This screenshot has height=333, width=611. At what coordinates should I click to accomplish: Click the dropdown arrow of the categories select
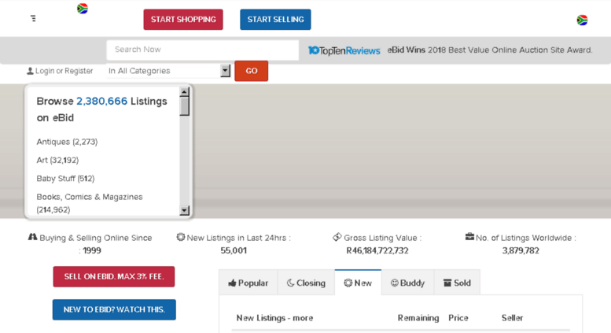(x=225, y=71)
